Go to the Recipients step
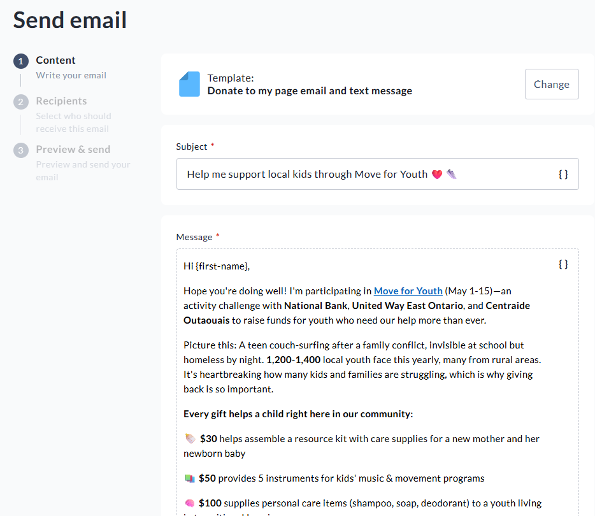 (61, 101)
